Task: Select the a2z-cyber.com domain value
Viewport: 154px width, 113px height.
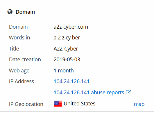Action: coord(71,27)
